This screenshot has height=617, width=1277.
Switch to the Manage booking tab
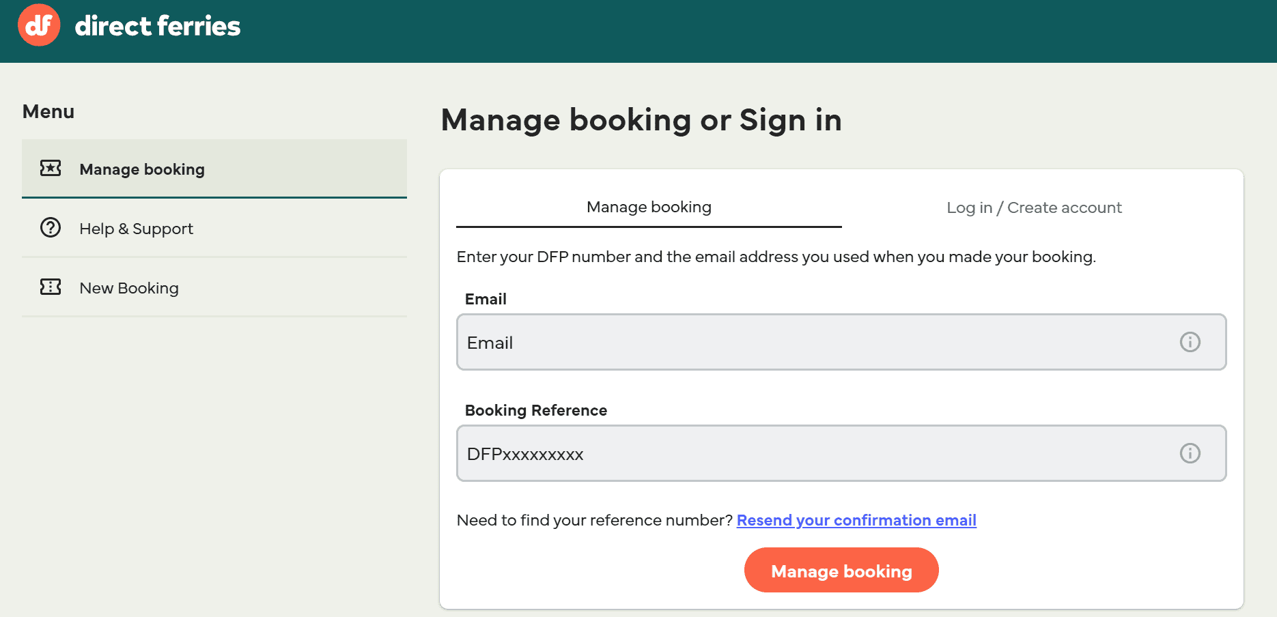(649, 207)
